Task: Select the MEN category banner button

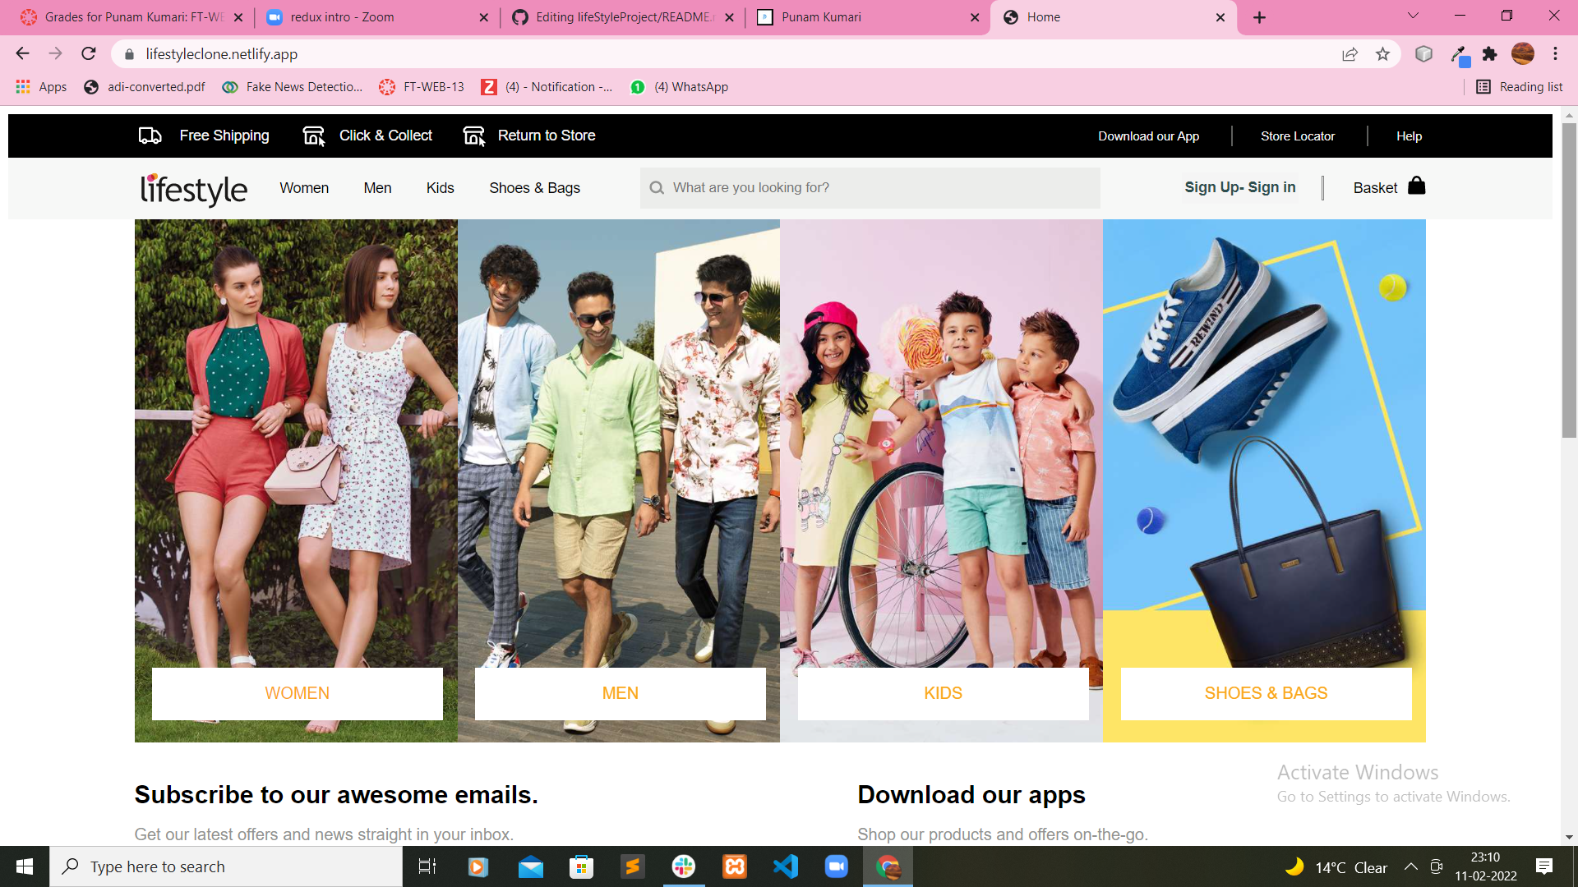Action: pyautogui.click(x=619, y=693)
